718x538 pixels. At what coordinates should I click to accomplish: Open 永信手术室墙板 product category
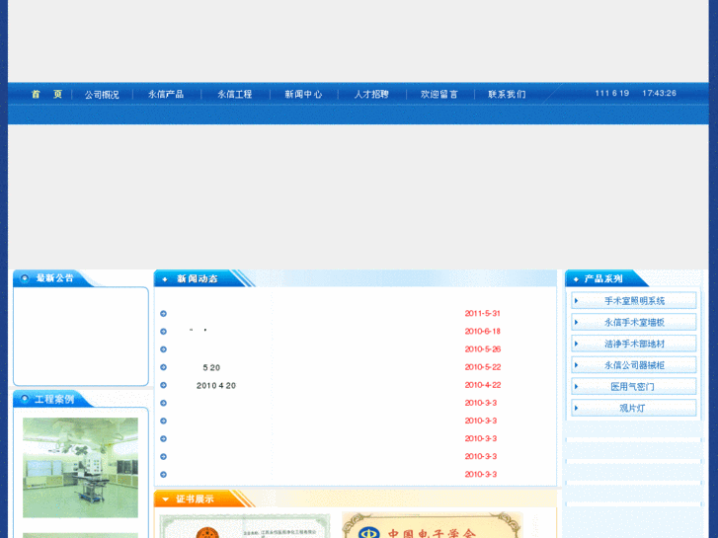pyautogui.click(x=634, y=323)
